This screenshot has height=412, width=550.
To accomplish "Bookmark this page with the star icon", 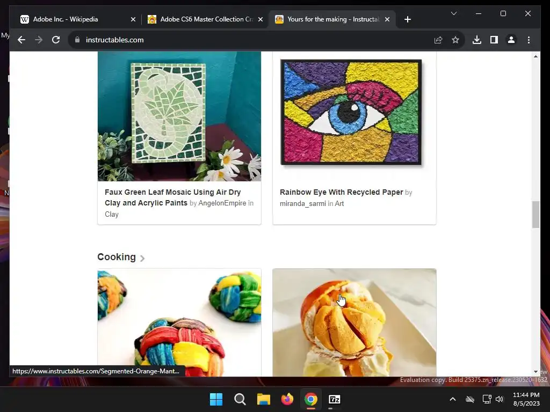I will 455,40.
